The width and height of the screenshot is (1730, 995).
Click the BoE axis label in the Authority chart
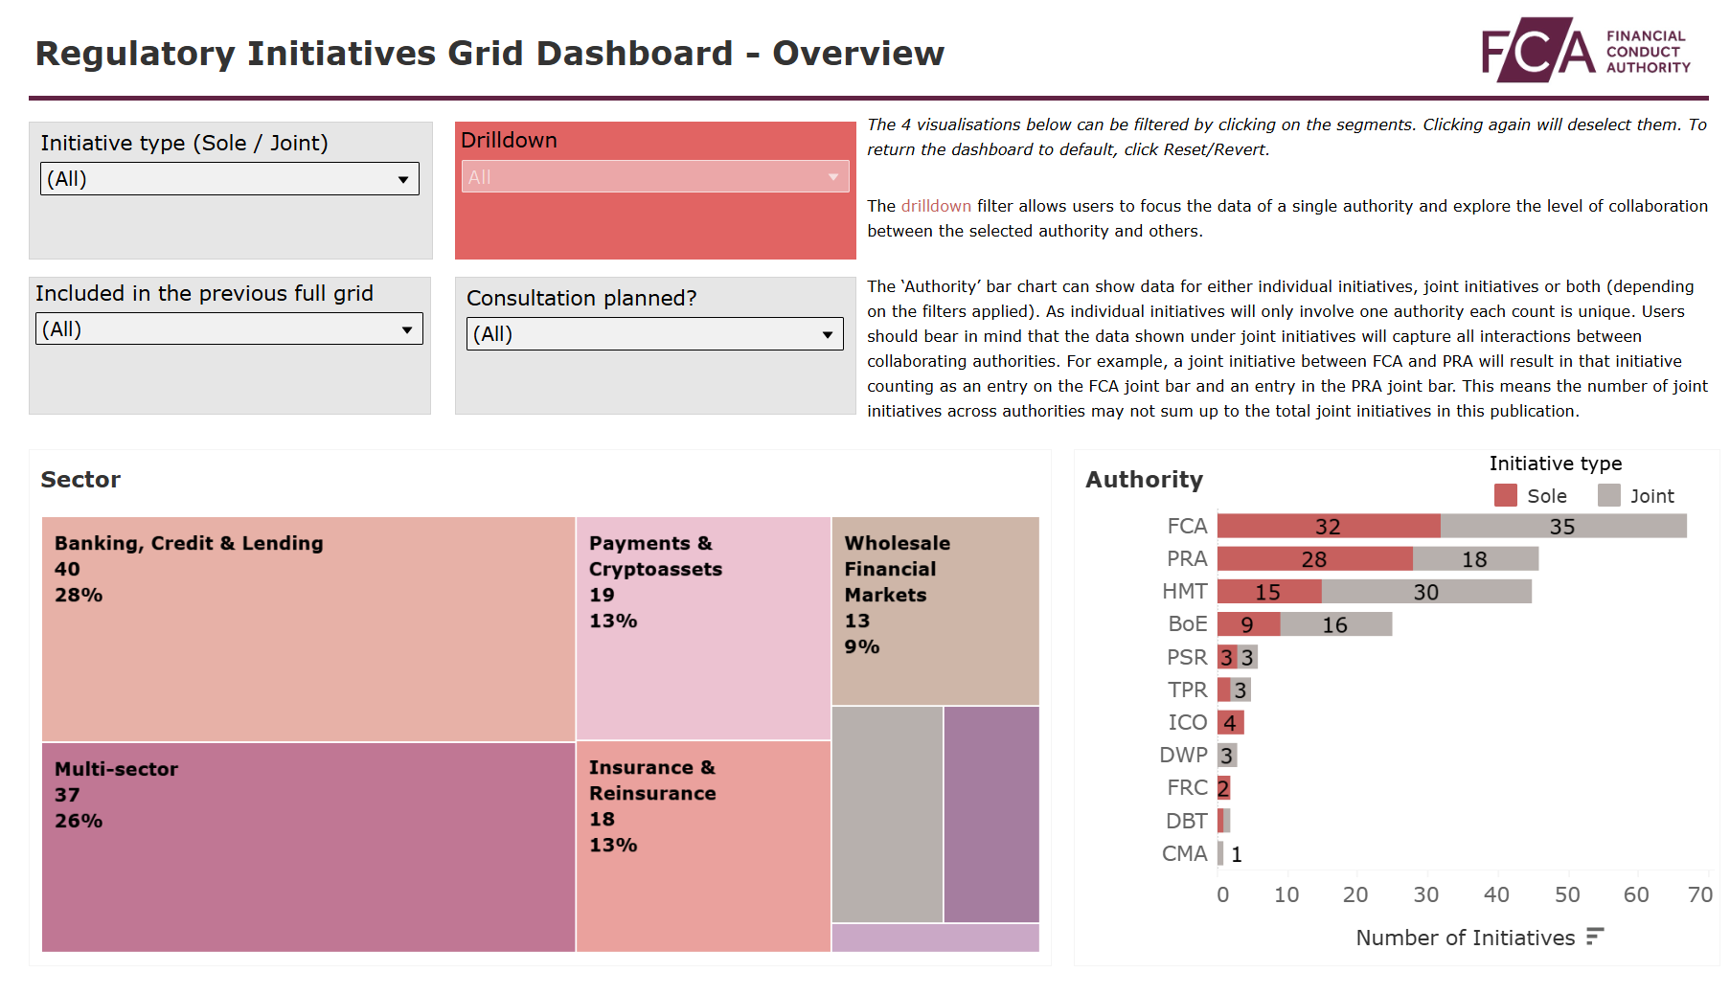click(1187, 624)
